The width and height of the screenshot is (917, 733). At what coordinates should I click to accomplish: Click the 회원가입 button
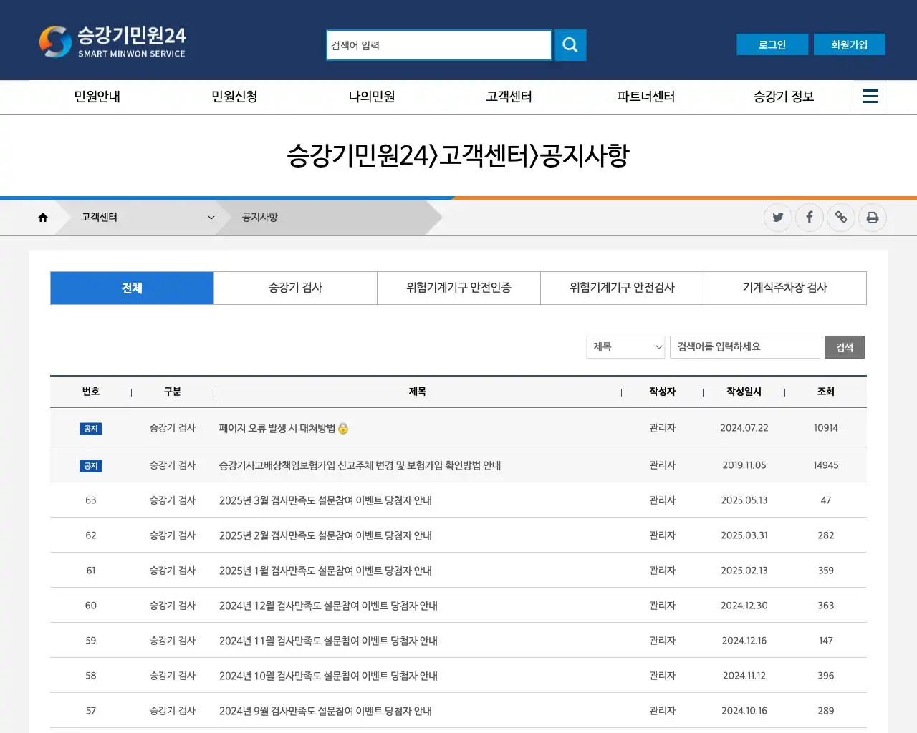pos(850,44)
